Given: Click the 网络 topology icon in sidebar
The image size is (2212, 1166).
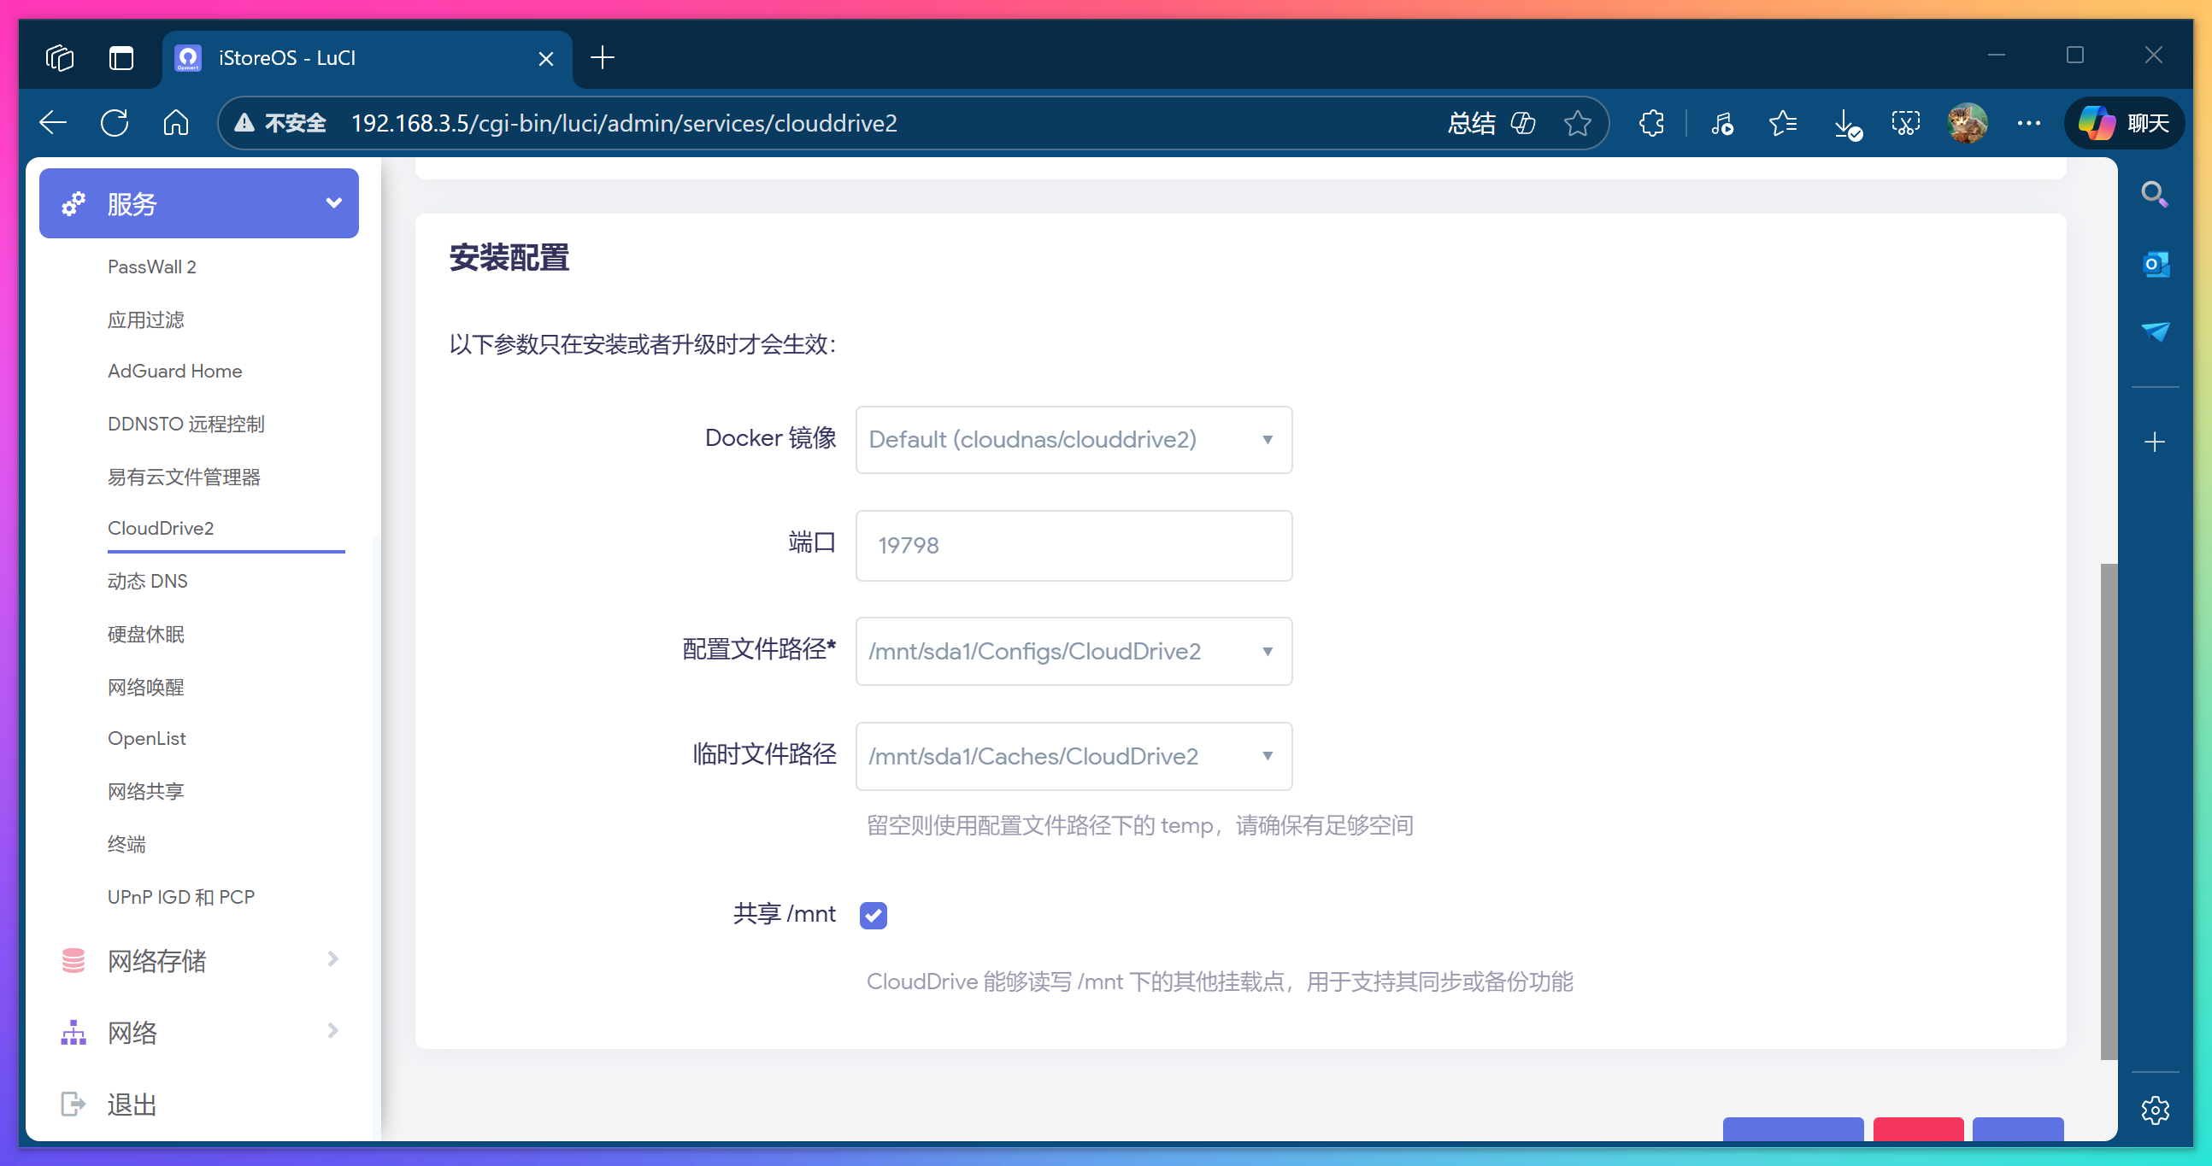Looking at the screenshot, I should 73,1032.
